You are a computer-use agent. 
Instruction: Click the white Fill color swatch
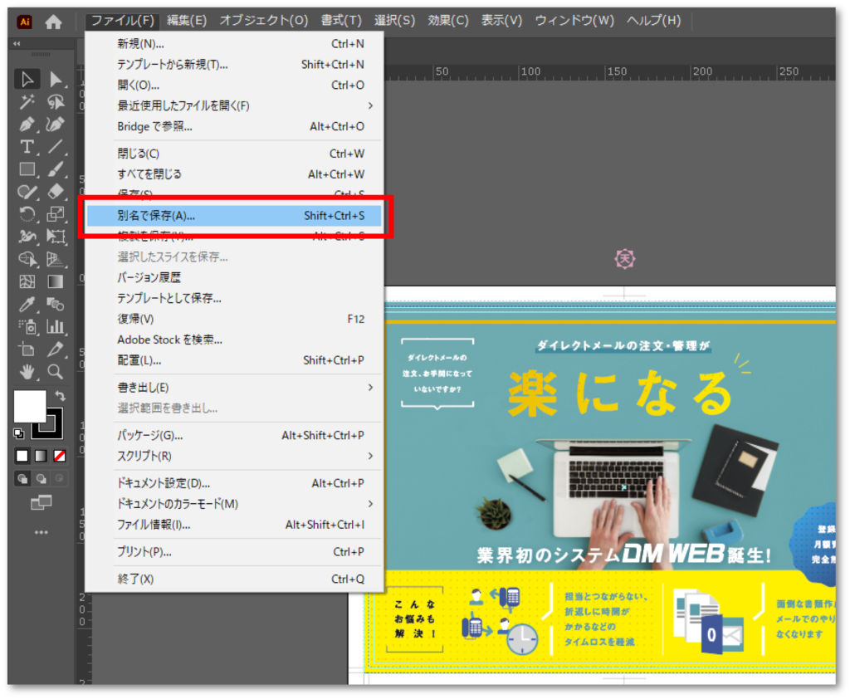click(x=28, y=406)
